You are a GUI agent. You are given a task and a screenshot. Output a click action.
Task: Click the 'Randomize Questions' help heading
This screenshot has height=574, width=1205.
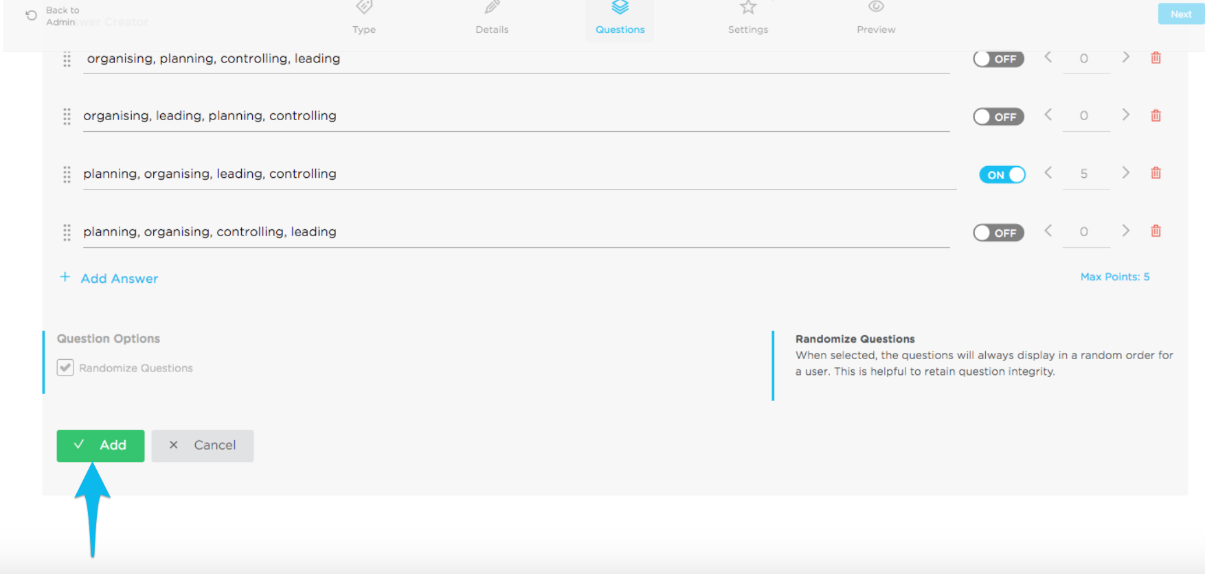(855, 339)
